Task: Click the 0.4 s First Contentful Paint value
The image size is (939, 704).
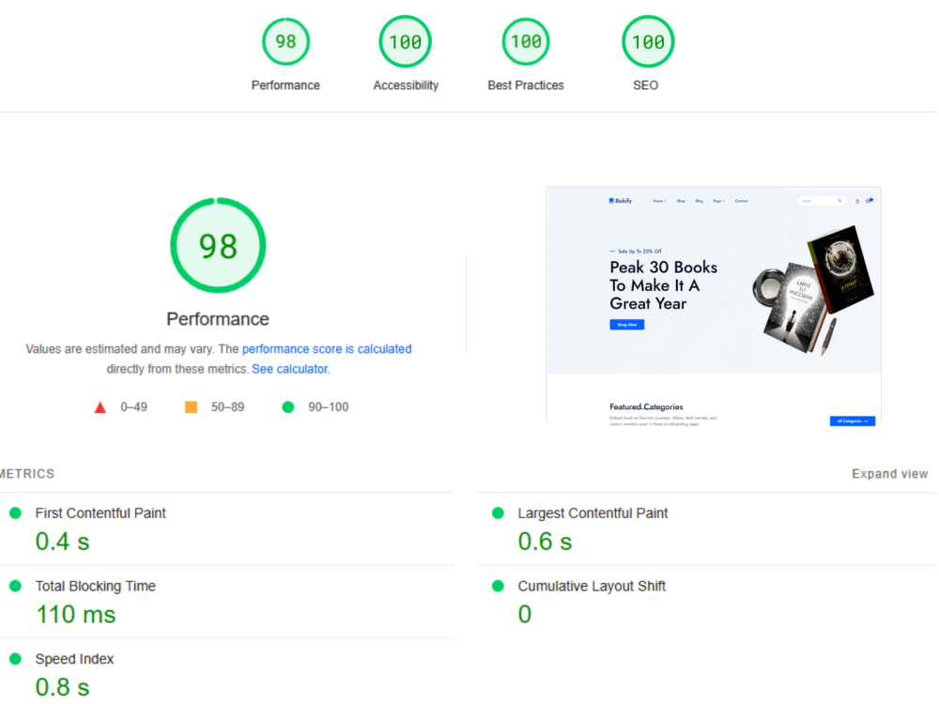Action: (62, 542)
